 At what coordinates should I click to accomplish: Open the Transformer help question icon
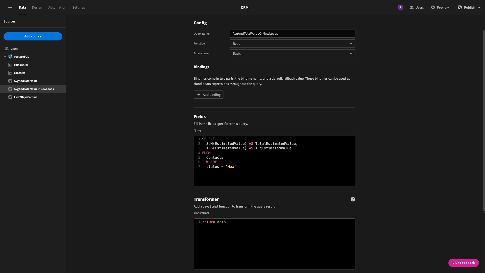(353, 199)
